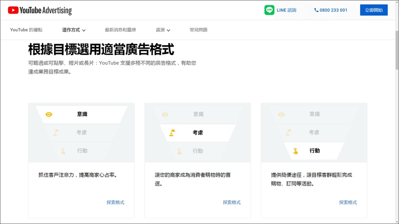The height and width of the screenshot is (224, 399).
Task: Click the faded 考慮 stage in the first card
Action: [82, 133]
